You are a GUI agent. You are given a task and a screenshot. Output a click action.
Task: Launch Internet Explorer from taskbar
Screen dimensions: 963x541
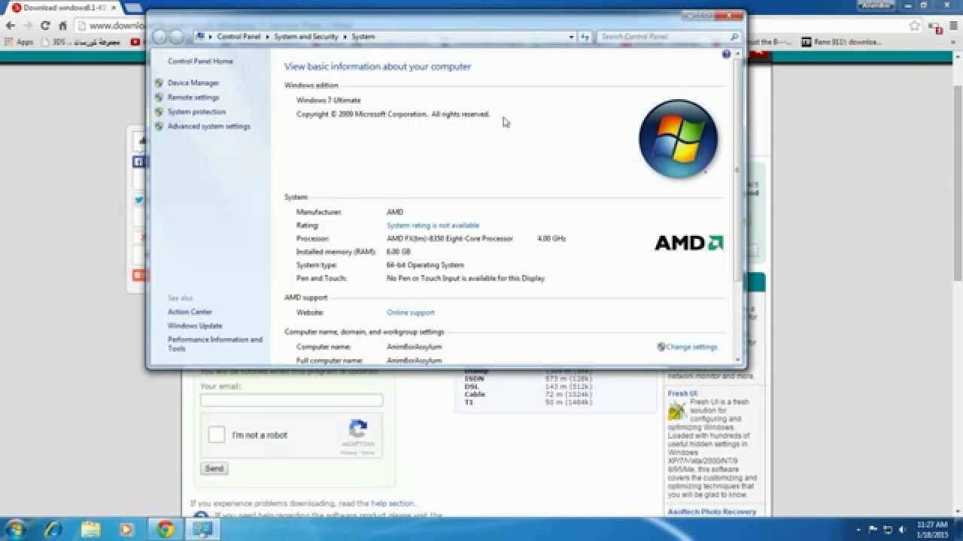click(x=53, y=529)
